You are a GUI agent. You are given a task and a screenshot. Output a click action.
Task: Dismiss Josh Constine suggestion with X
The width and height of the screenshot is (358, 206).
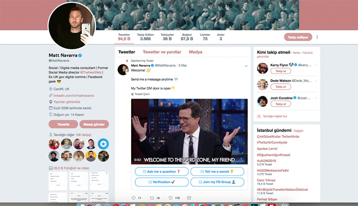pyautogui.click(x=316, y=98)
